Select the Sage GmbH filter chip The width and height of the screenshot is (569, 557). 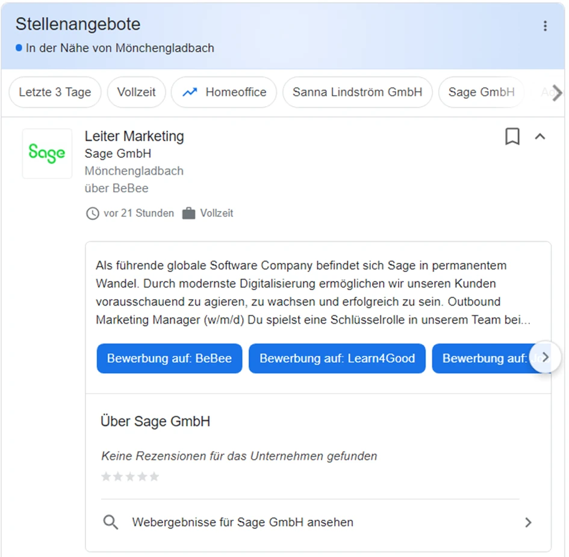pyautogui.click(x=481, y=92)
